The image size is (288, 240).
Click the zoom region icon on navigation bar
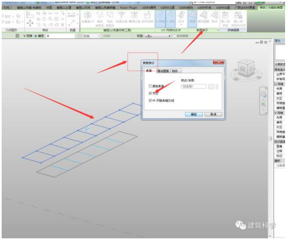tap(264, 105)
